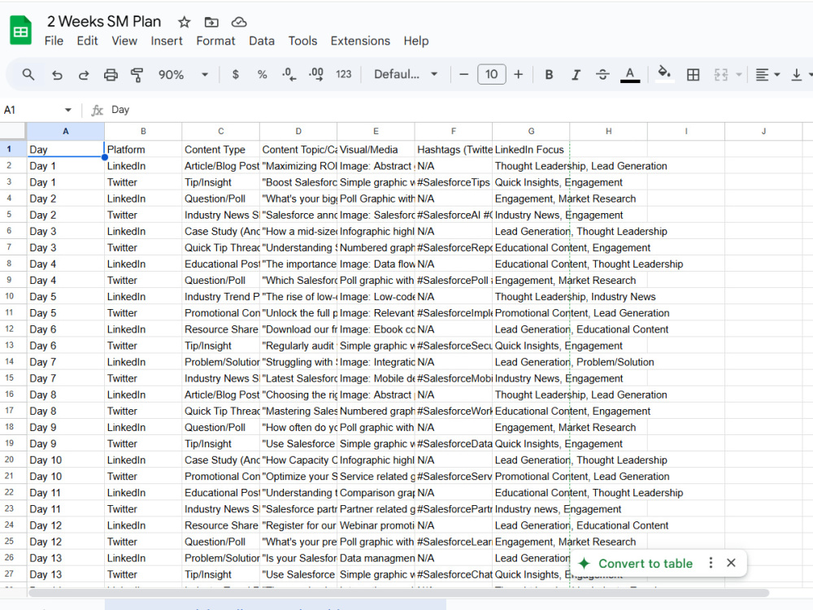This screenshot has height=610, width=813.
Task: Click the Print icon
Action: pos(111,75)
